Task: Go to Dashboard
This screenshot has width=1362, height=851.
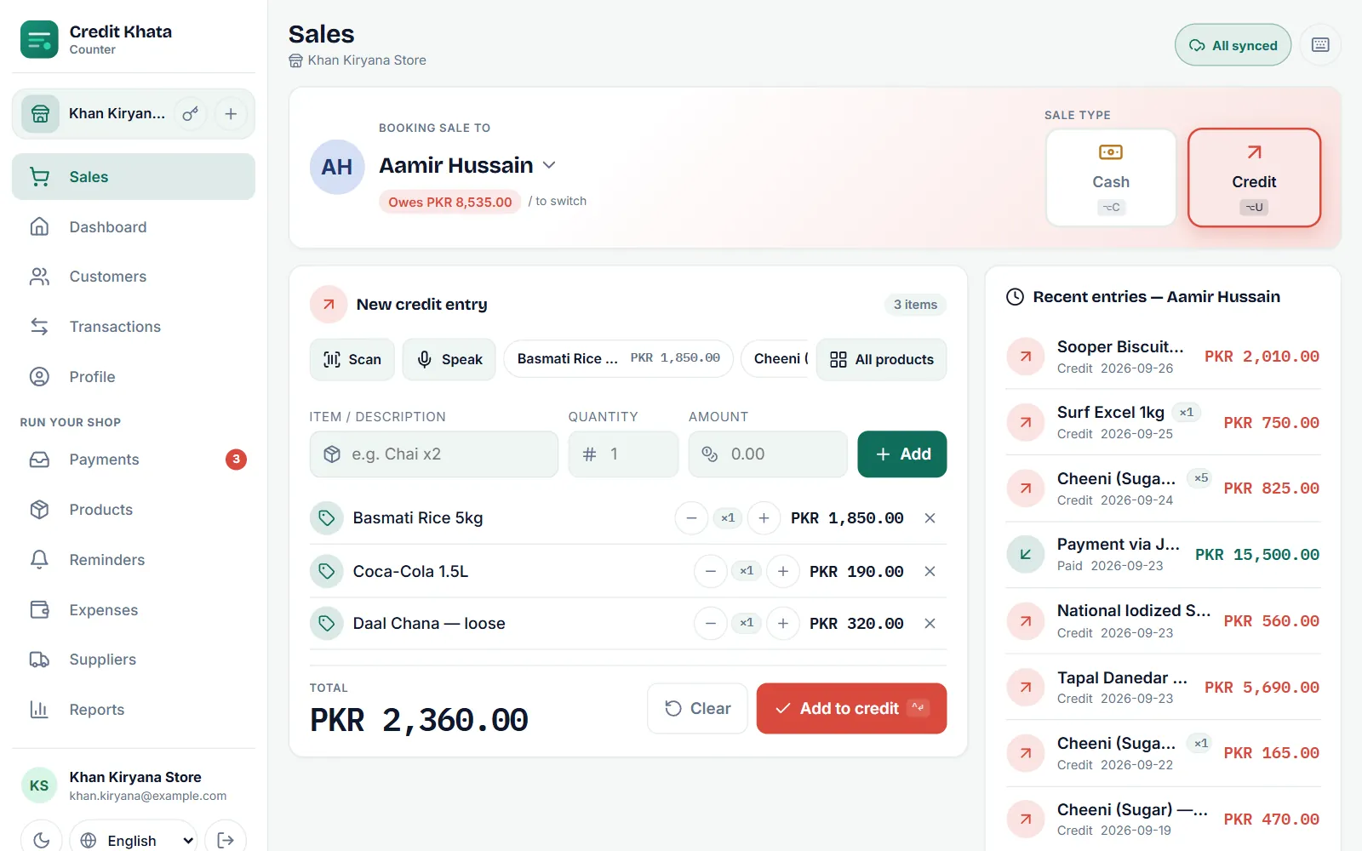Action: 134,227
